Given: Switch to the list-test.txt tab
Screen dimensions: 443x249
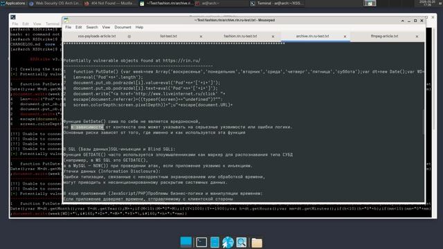Looking at the screenshot, I should pos(168,36).
